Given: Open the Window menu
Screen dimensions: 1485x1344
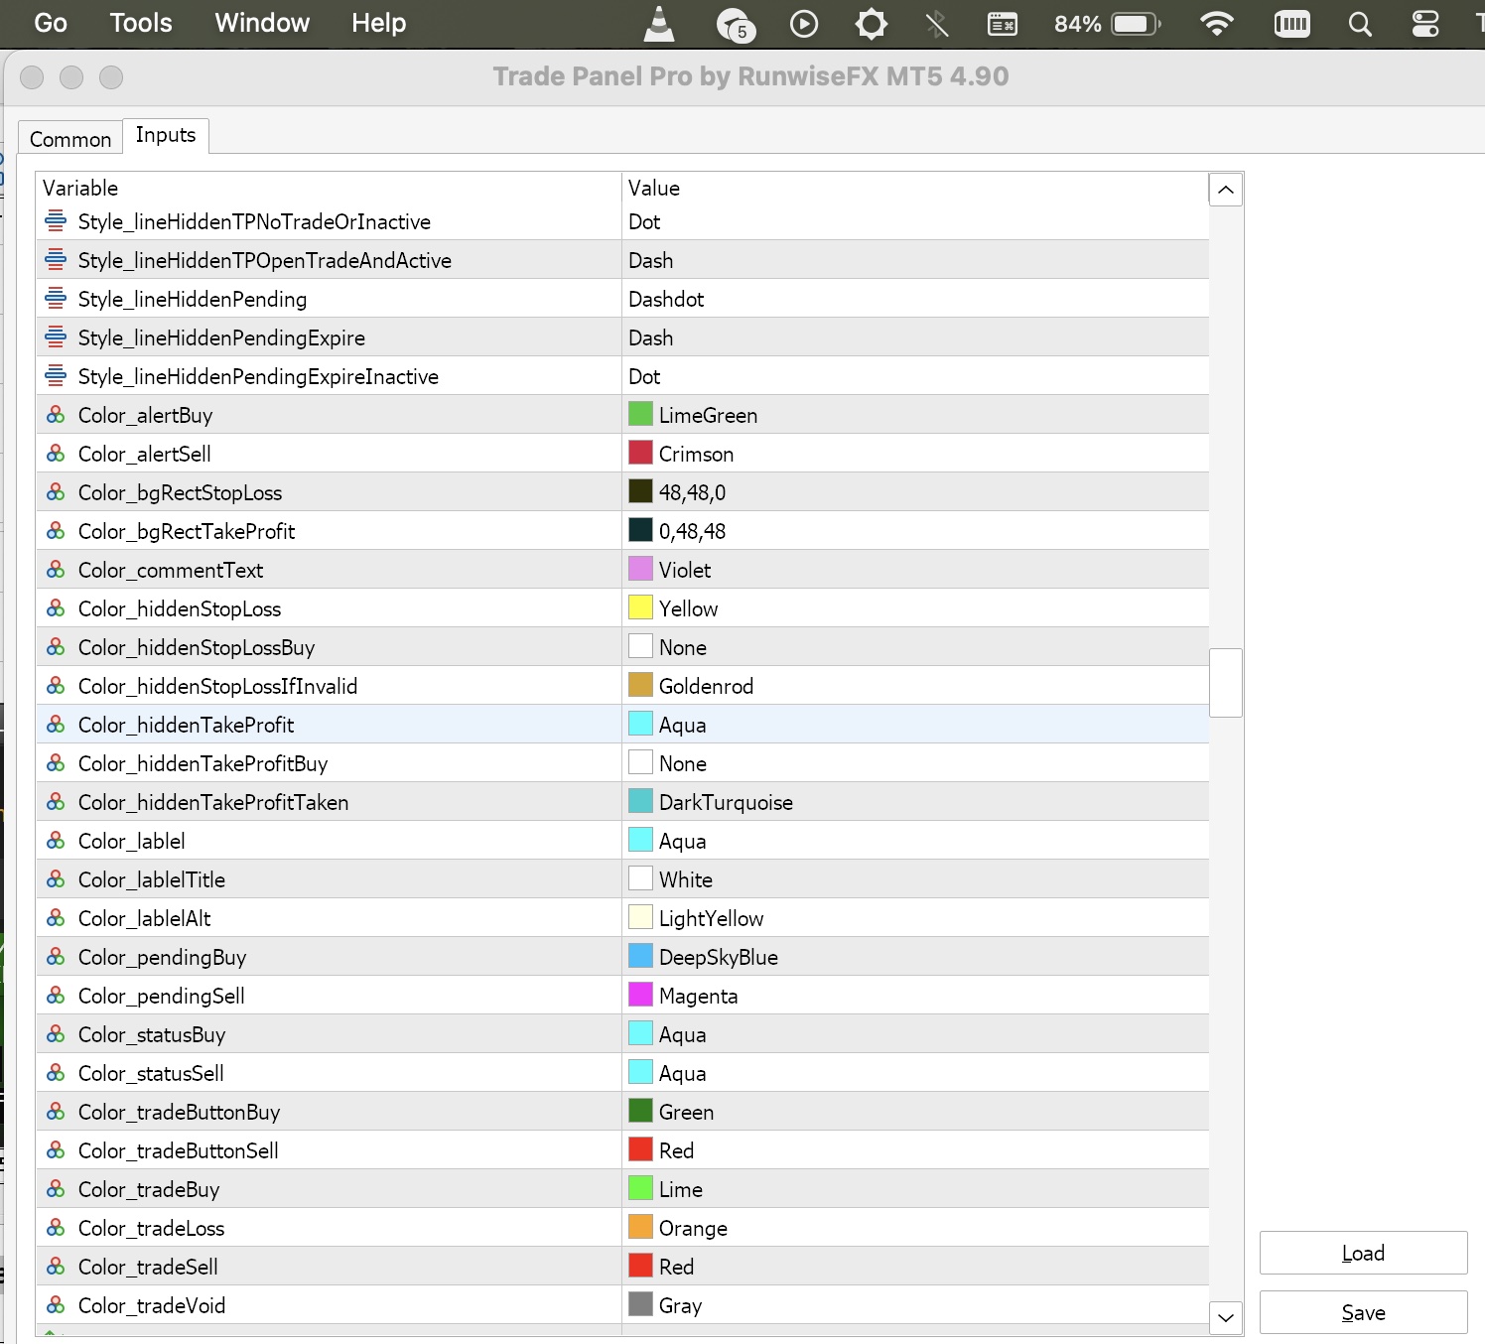Looking at the screenshot, I should (262, 23).
